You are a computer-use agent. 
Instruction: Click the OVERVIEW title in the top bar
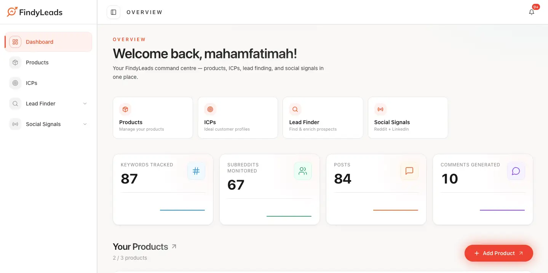point(144,12)
